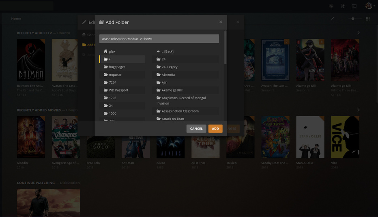Open the 1705 folder
The image size is (378, 217).
(x=122, y=98)
